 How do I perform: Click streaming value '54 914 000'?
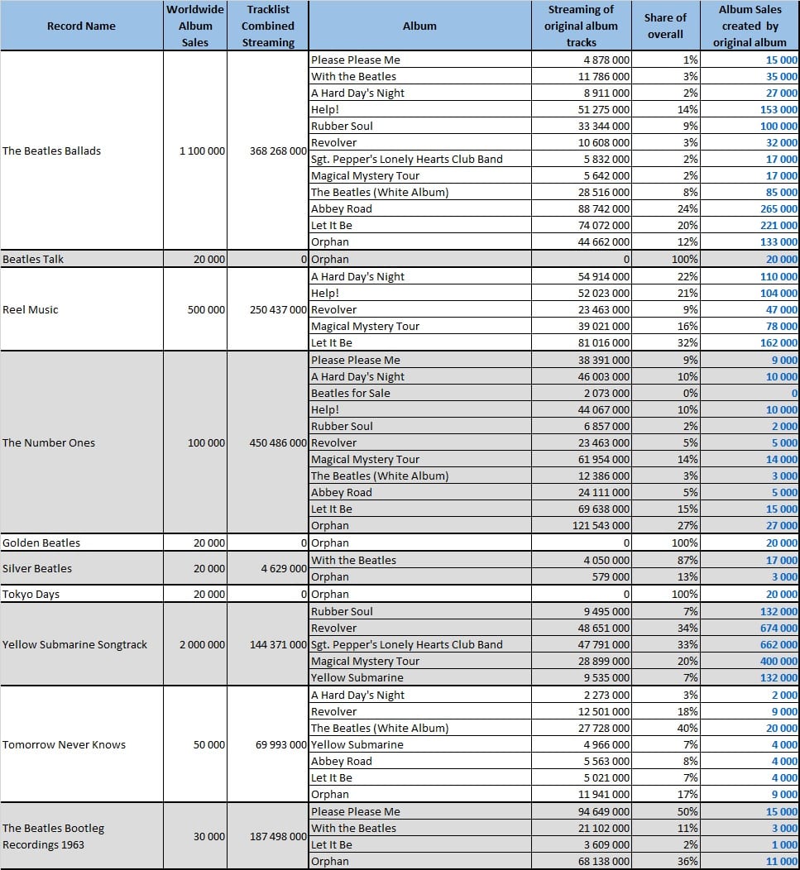(603, 277)
